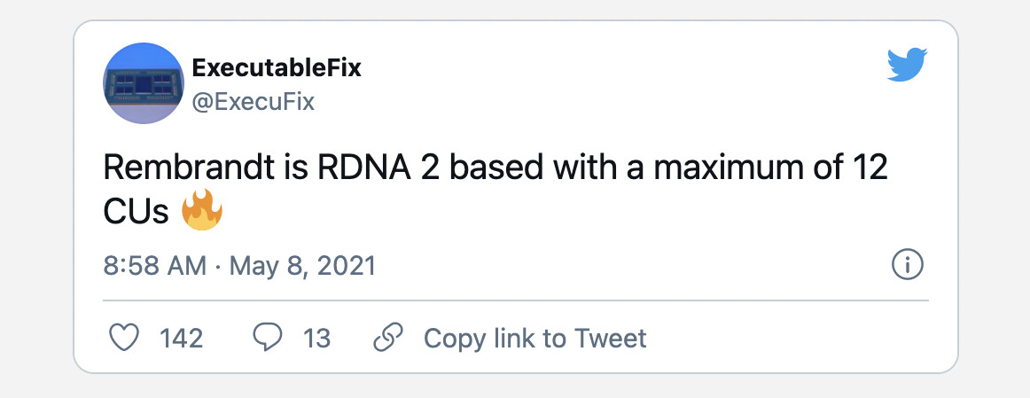The height and width of the screenshot is (398, 1030).
Task: Open the info circle icon
Action: click(908, 265)
